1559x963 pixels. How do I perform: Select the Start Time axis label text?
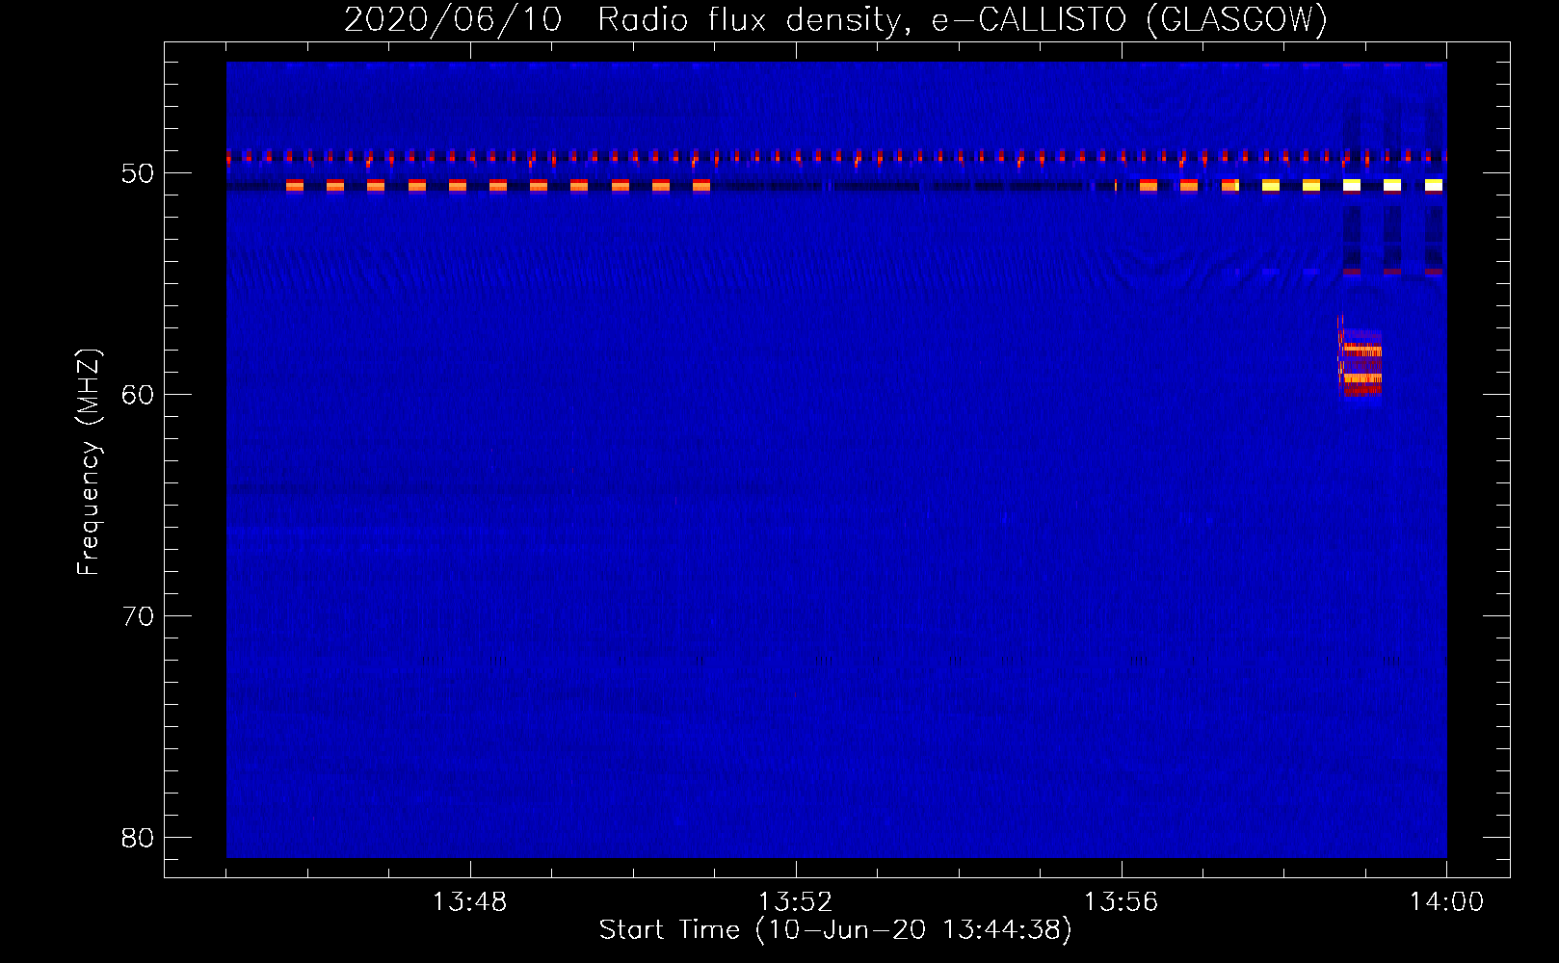pos(835,930)
